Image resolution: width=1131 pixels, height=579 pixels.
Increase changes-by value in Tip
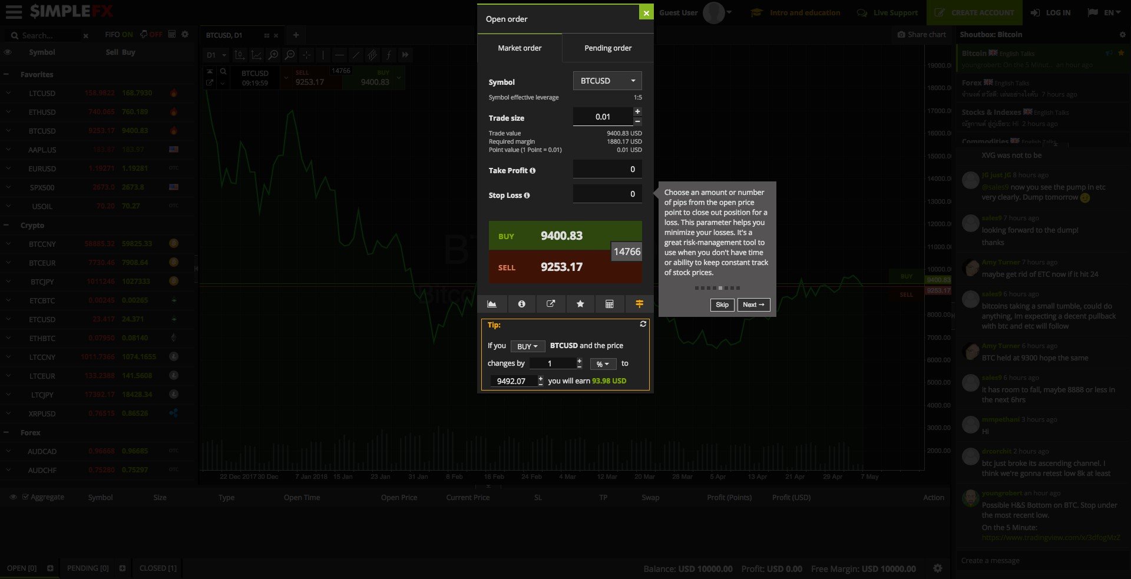point(580,360)
